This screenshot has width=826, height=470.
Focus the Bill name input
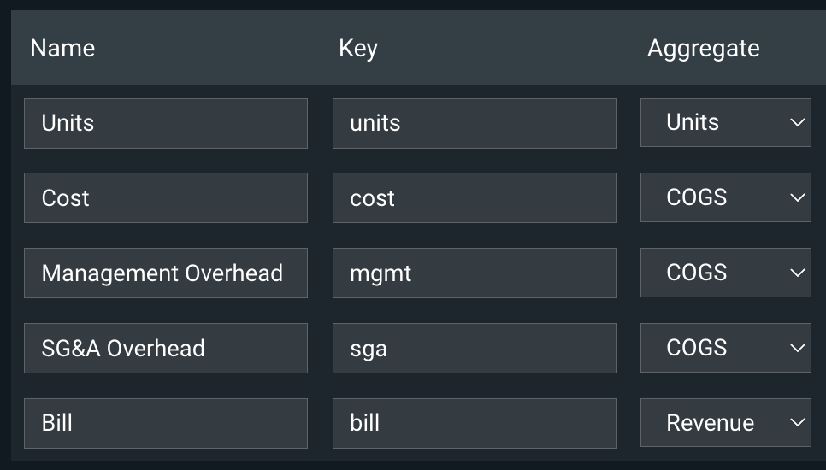click(x=165, y=424)
